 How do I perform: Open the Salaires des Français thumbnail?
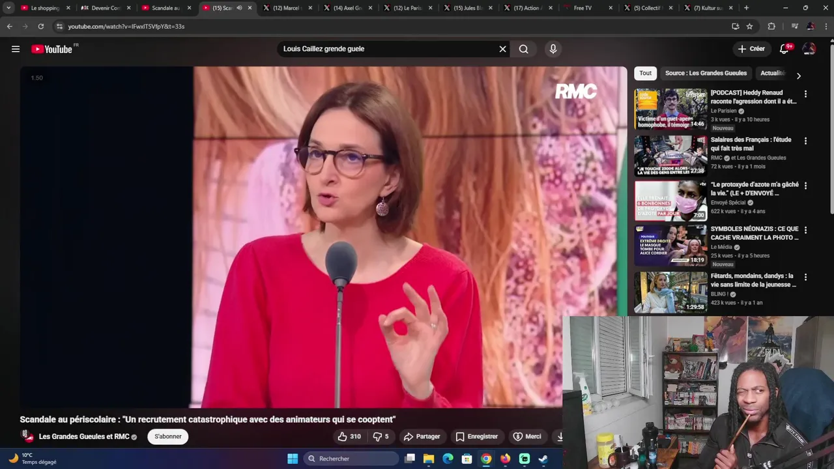(x=670, y=156)
